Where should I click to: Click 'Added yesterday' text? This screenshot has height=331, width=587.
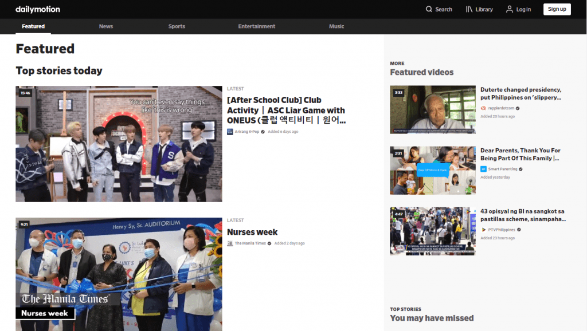pyautogui.click(x=495, y=178)
